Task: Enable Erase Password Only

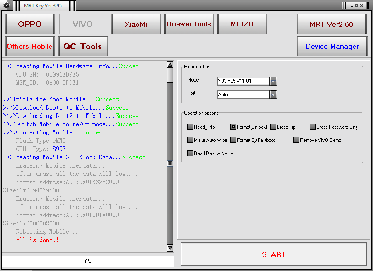Action: tap(313, 127)
